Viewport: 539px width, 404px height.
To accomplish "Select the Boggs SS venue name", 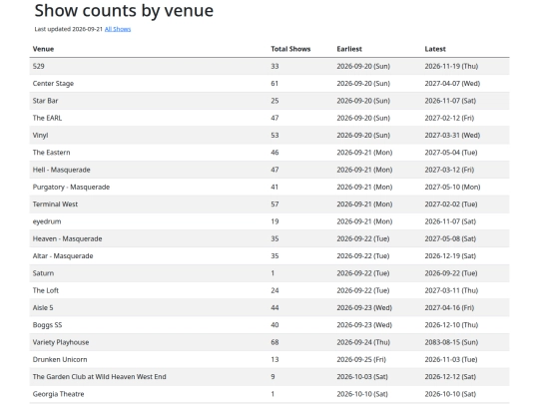I will click(x=48, y=325).
